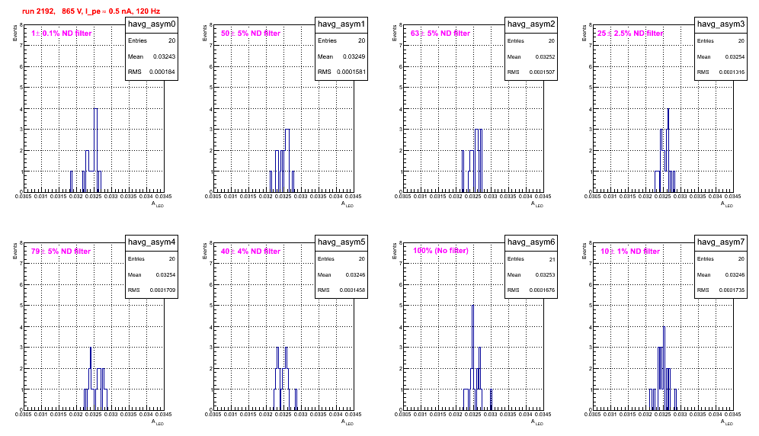Click the '50± 5% ND filter' label
759x436 pixels.
[x=251, y=34]
